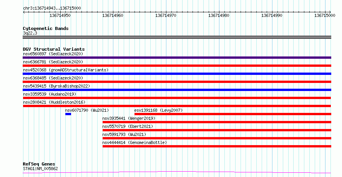Click the short blue bar of nsv6071790
This screenshot has width=342, height=177.
[68, 114]
